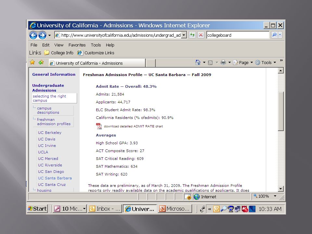312x234 pixels.
Task: Open the Tools menu in menu bar
Action: point(96,45)
